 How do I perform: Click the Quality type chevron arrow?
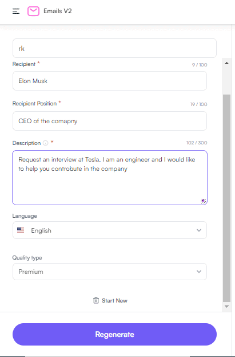(x=199, y=272)
